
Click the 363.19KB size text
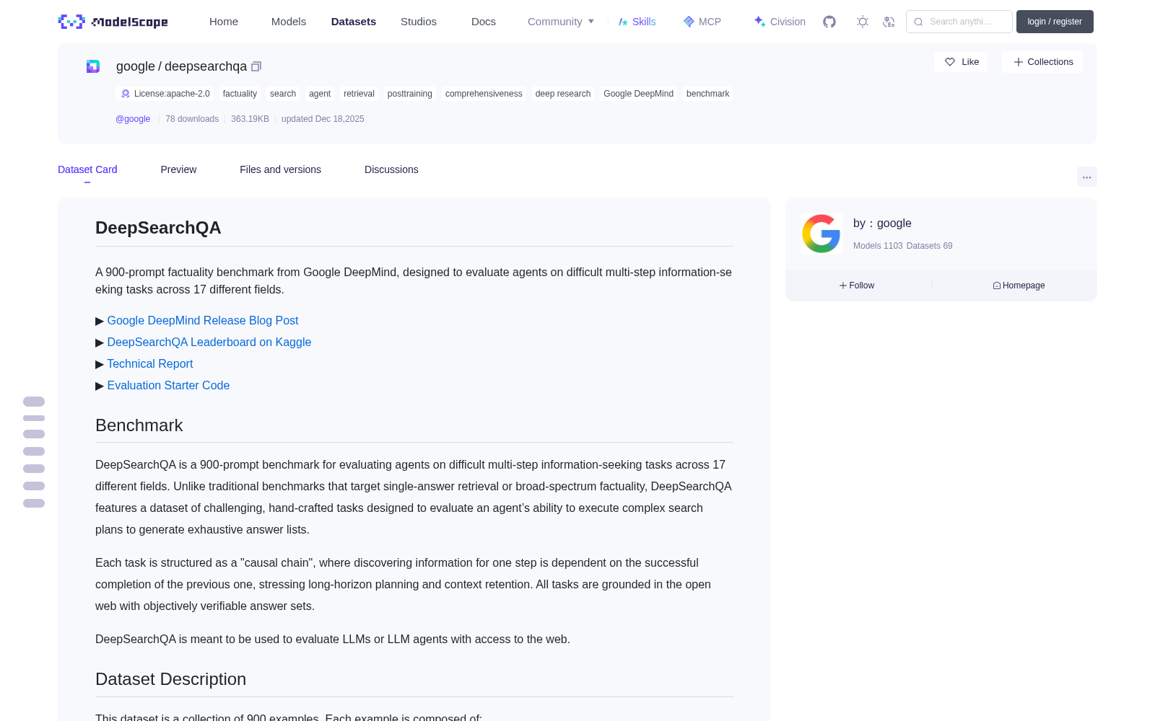250,119
